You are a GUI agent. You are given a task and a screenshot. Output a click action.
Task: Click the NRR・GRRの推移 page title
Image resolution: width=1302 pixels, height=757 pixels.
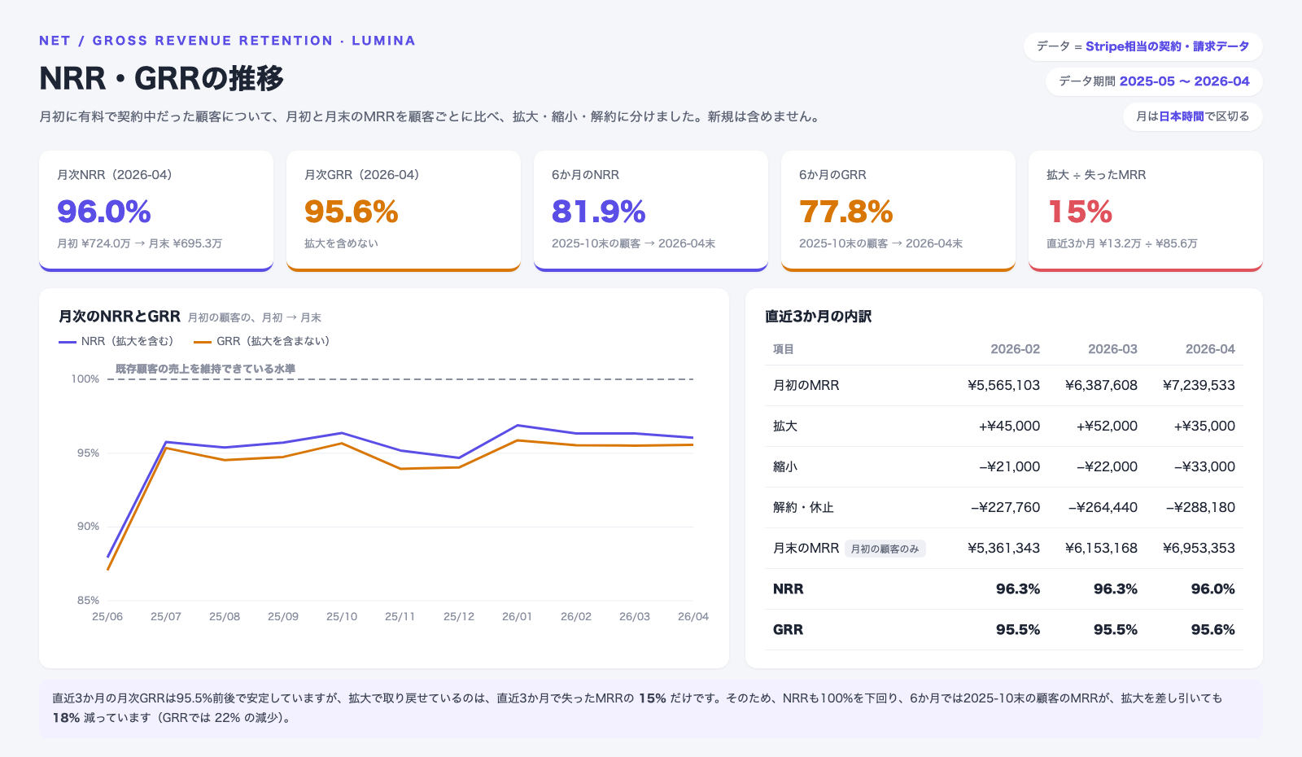[161, 78]
